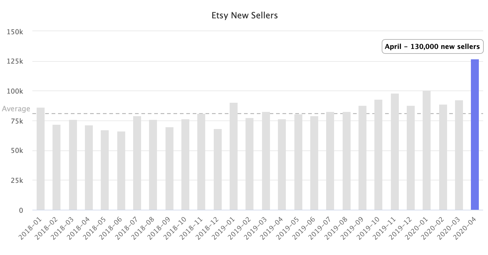The height and width of the screenshot is (255, 488).
Task: Click the 2018-09 bar
Action: click(169, 168)
